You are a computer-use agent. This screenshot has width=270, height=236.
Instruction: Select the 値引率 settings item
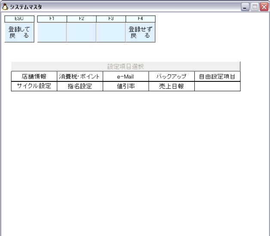point(126,86)
